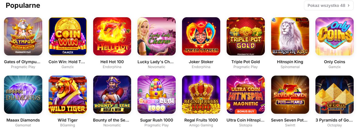Click the Wild Tiger game image
Image resolution: width=358 pixels, height=131 pixels.
click(x=68, y=95)
